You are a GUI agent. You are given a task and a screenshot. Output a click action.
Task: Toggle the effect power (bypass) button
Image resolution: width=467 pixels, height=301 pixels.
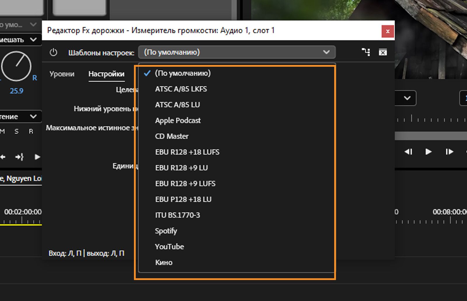pos(53,53)
